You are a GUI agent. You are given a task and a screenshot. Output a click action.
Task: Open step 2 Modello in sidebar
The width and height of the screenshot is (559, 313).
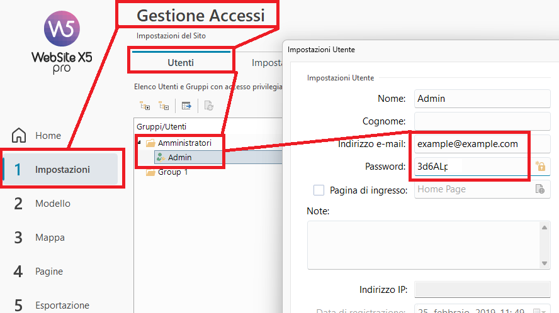coord(52,204)
